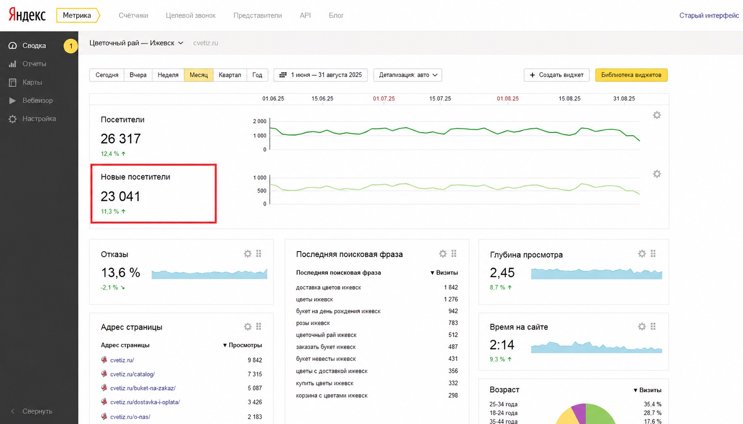Open settings gear for Новые посетители chart
The height and width of the screenshot is (424, 743).
click(657, 174)
